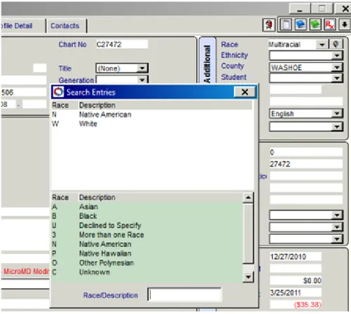Screen dimensions: 351x314
Task: Select Unknown race entry
Action: coord(147,272)
